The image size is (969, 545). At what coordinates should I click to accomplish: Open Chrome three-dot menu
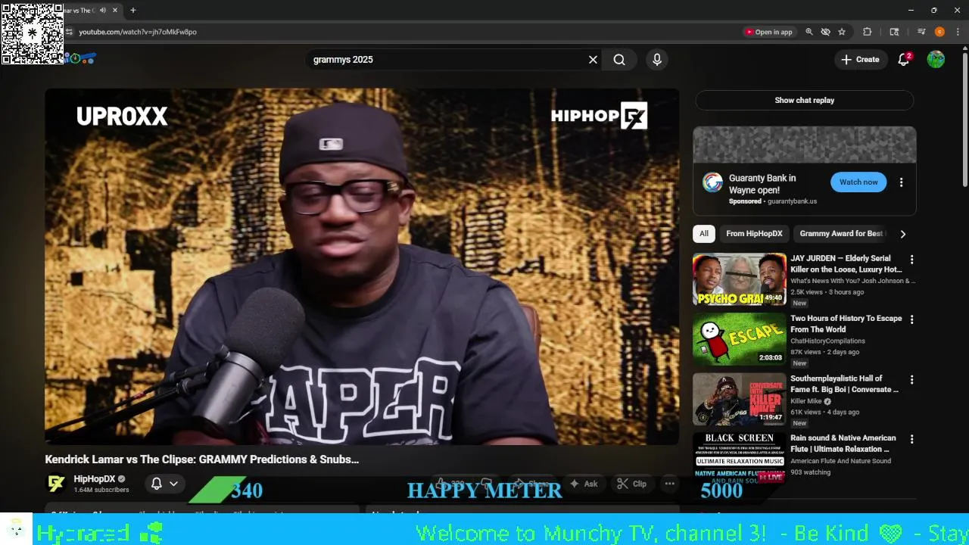click(958, 32)
